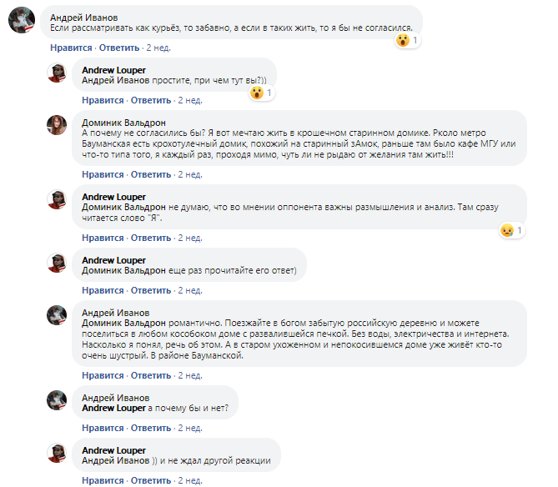Click Andrew Louper's avatar beside the "простите" reply
Screen dimensions: 558x487
(57, 72)
